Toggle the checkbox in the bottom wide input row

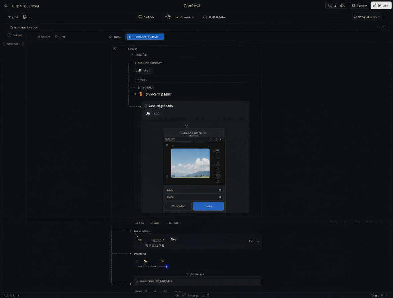[x=137, y=281]
